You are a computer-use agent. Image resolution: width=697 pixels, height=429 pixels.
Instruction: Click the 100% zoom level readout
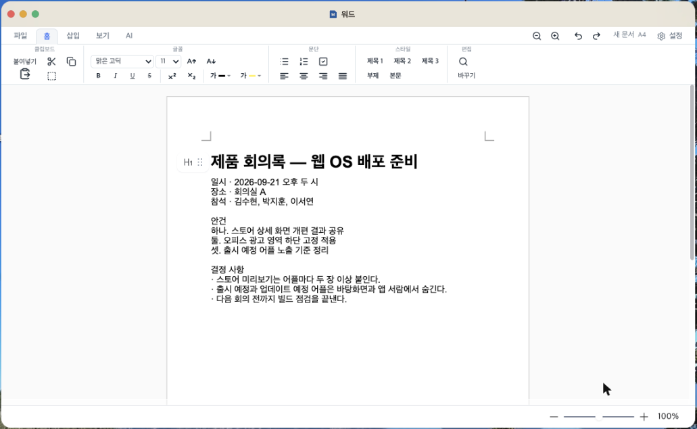click(x=668, y=417)
